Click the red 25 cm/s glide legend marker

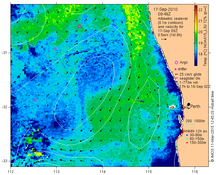[177, 74]
